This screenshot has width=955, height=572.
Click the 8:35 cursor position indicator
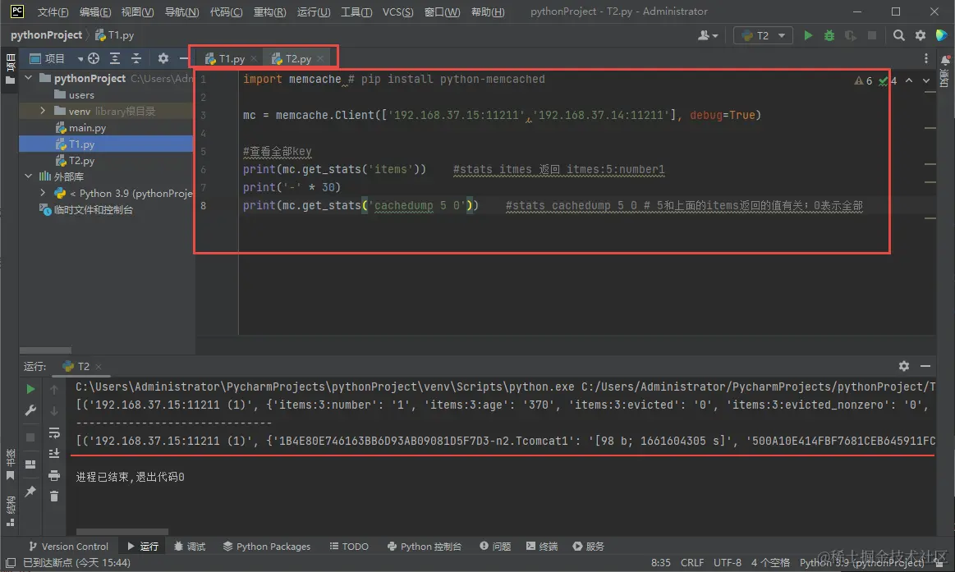point(660,563)
